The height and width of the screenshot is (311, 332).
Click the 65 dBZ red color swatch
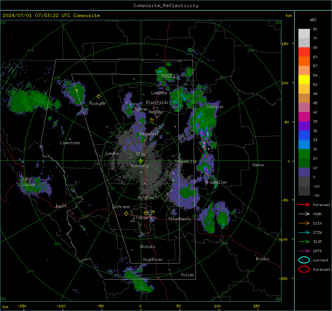pos(304,52)
